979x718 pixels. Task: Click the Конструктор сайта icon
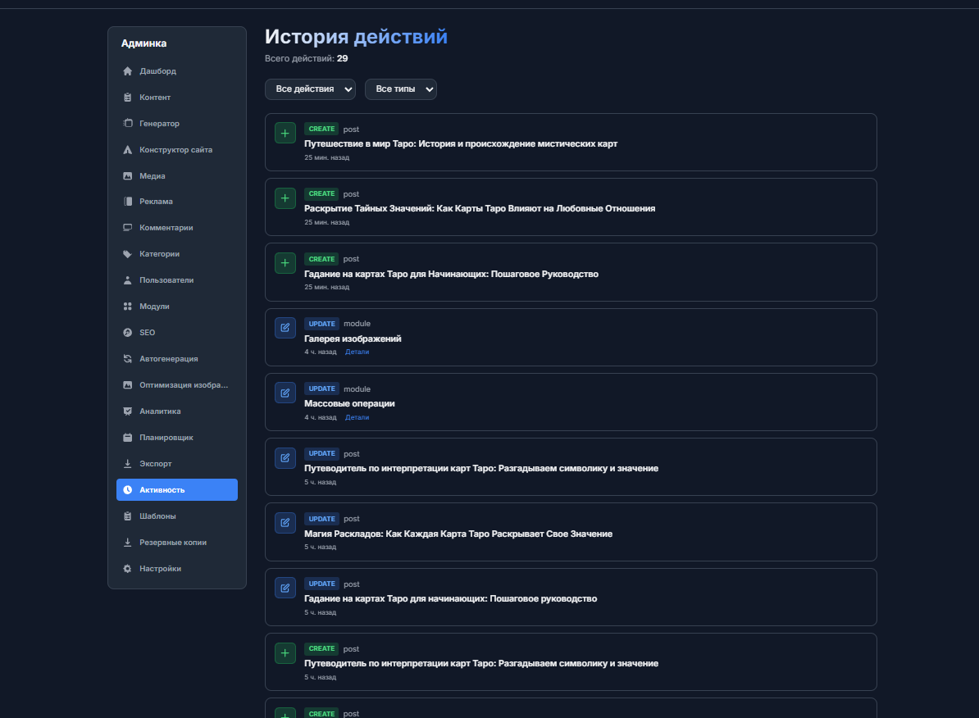[127, 150]
